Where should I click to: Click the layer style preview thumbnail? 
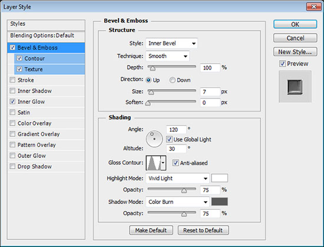[295, 87]
